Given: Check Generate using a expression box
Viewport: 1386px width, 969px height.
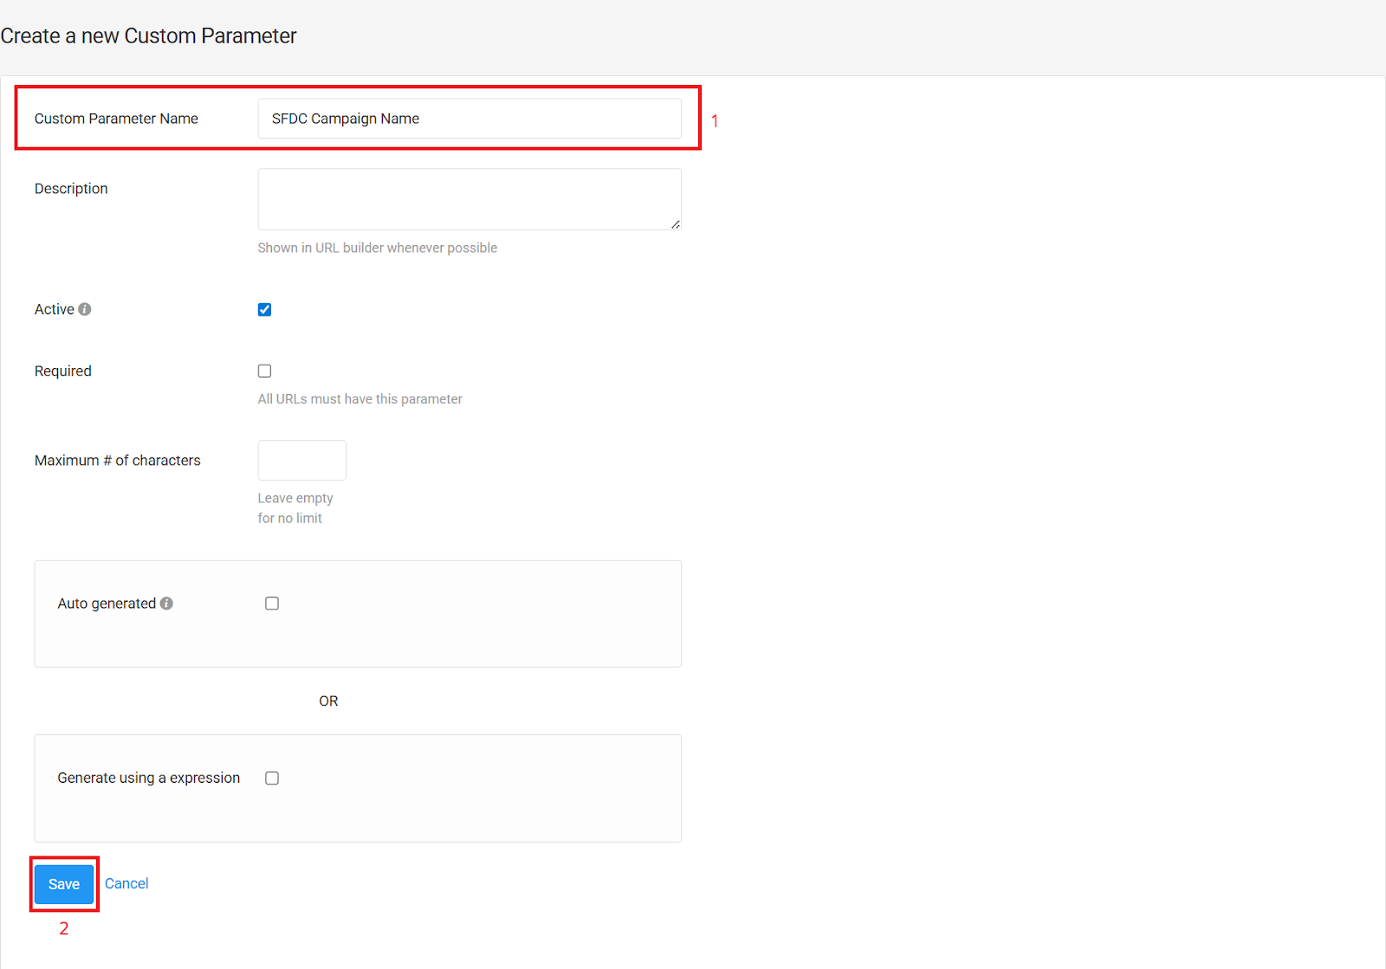Looking at the screenshot, I should [x=272, y=778].
